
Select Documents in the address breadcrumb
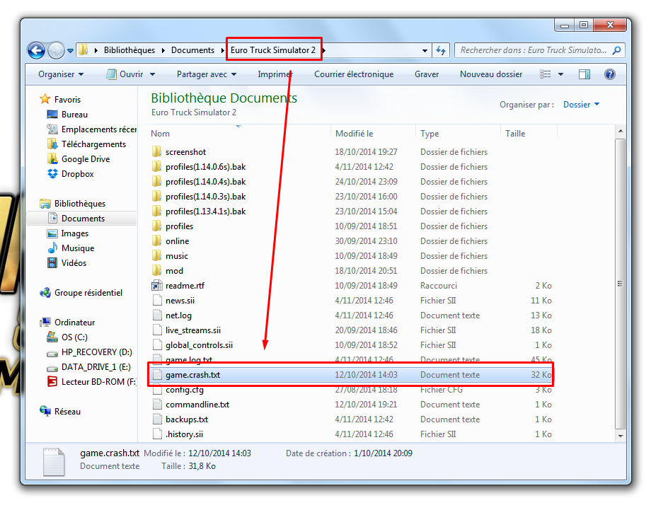click(x=192, y=50)
